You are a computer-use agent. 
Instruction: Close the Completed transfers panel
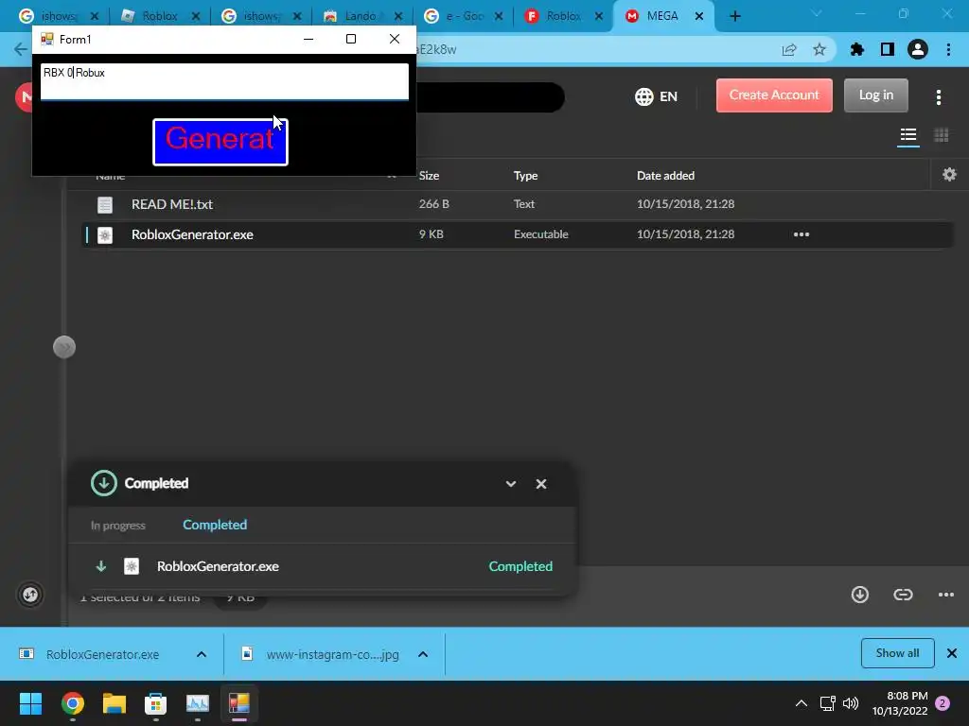tap(540, 484)
